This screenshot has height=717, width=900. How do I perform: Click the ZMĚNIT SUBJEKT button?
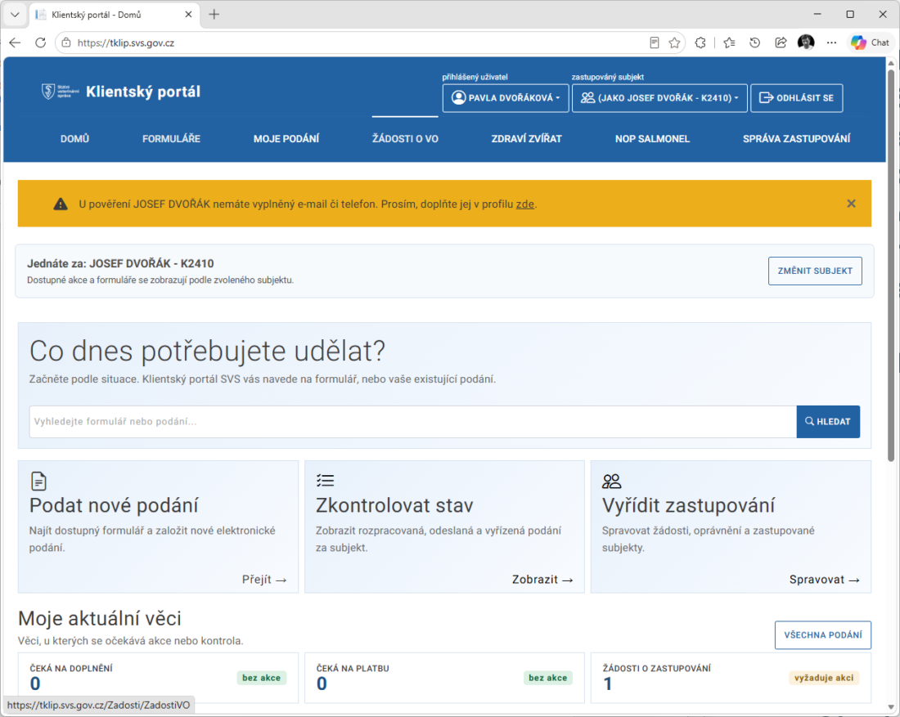(815, 271)
